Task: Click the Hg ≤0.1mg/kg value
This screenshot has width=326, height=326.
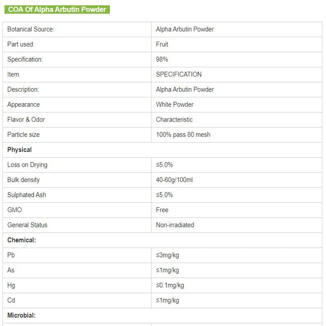Action: (x=170, y=286)
